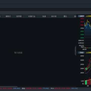Click the 6154.78 index value in status bar
This screenshot has height=91, width=91.
pos(58,88)
